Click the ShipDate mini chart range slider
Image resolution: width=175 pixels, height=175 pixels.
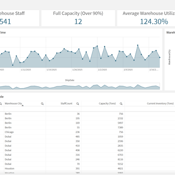point(80,86)
